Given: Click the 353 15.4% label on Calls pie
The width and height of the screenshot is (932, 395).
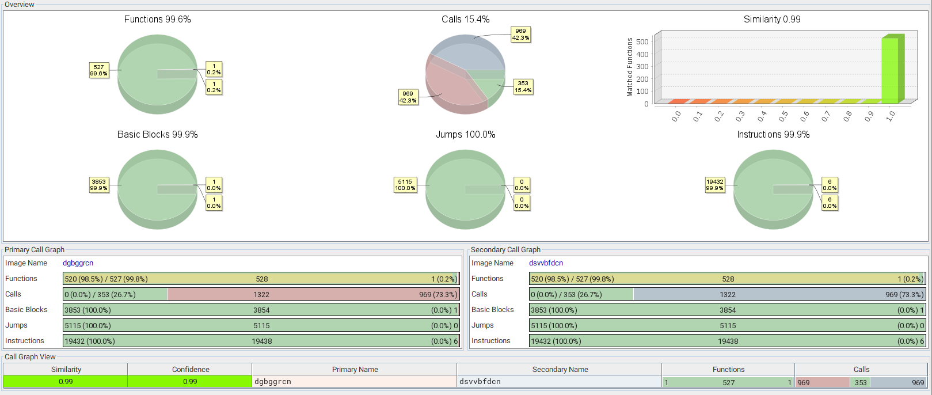Looking at the screenshot, I should point(523,87).
